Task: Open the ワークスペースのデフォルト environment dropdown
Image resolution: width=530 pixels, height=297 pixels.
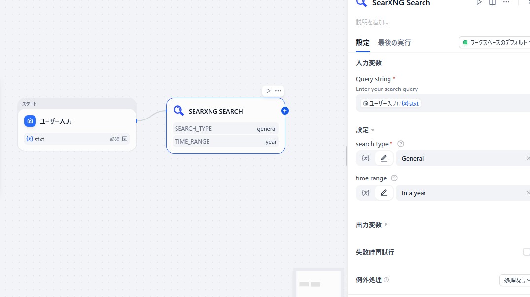Action: pyautogui.click(x=495, y=42)
